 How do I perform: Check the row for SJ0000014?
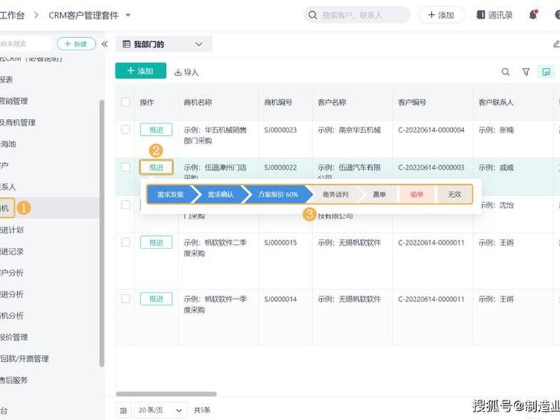coord(126,299)
